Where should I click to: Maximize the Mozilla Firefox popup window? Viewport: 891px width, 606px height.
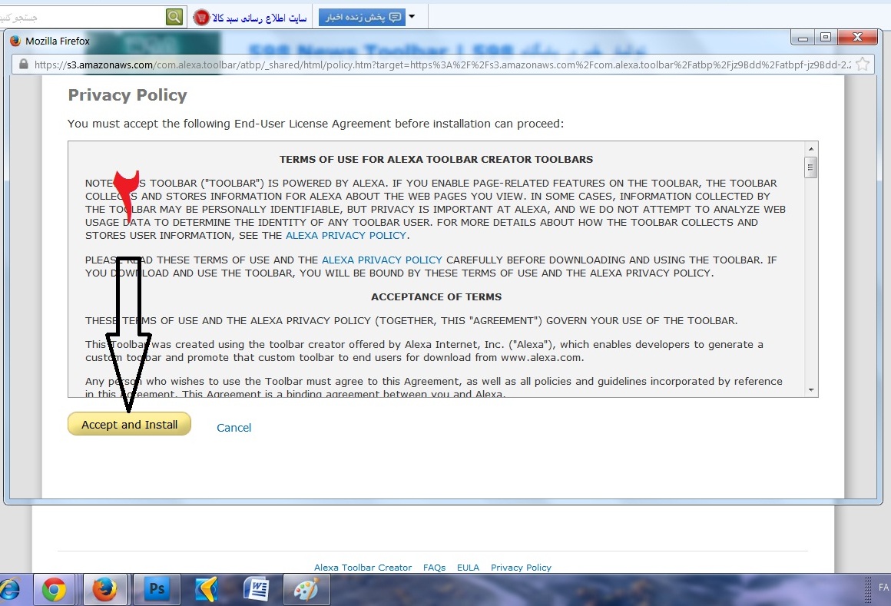826,38
